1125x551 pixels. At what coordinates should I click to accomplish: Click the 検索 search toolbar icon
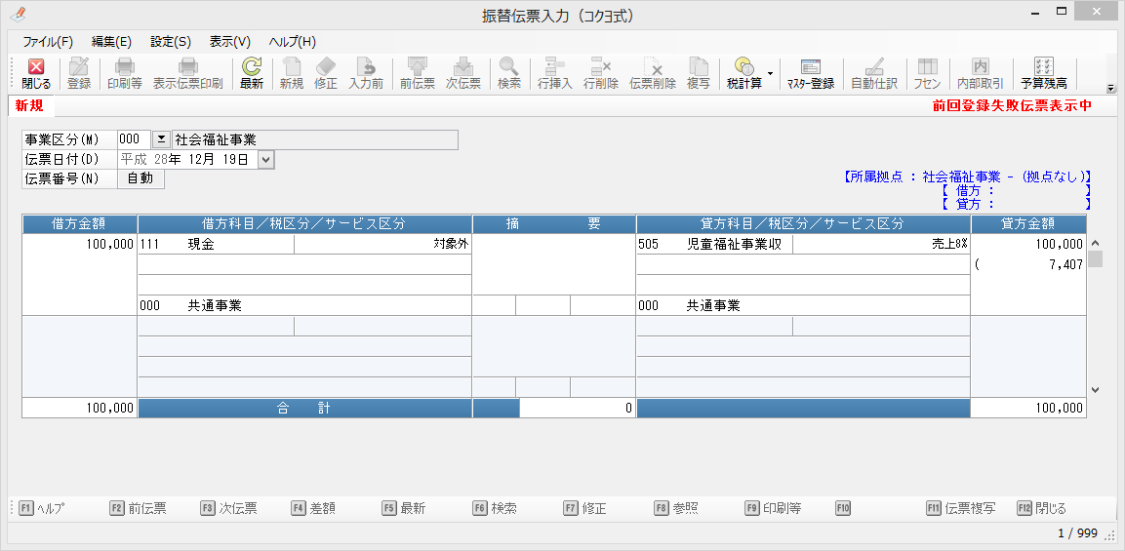509,73
